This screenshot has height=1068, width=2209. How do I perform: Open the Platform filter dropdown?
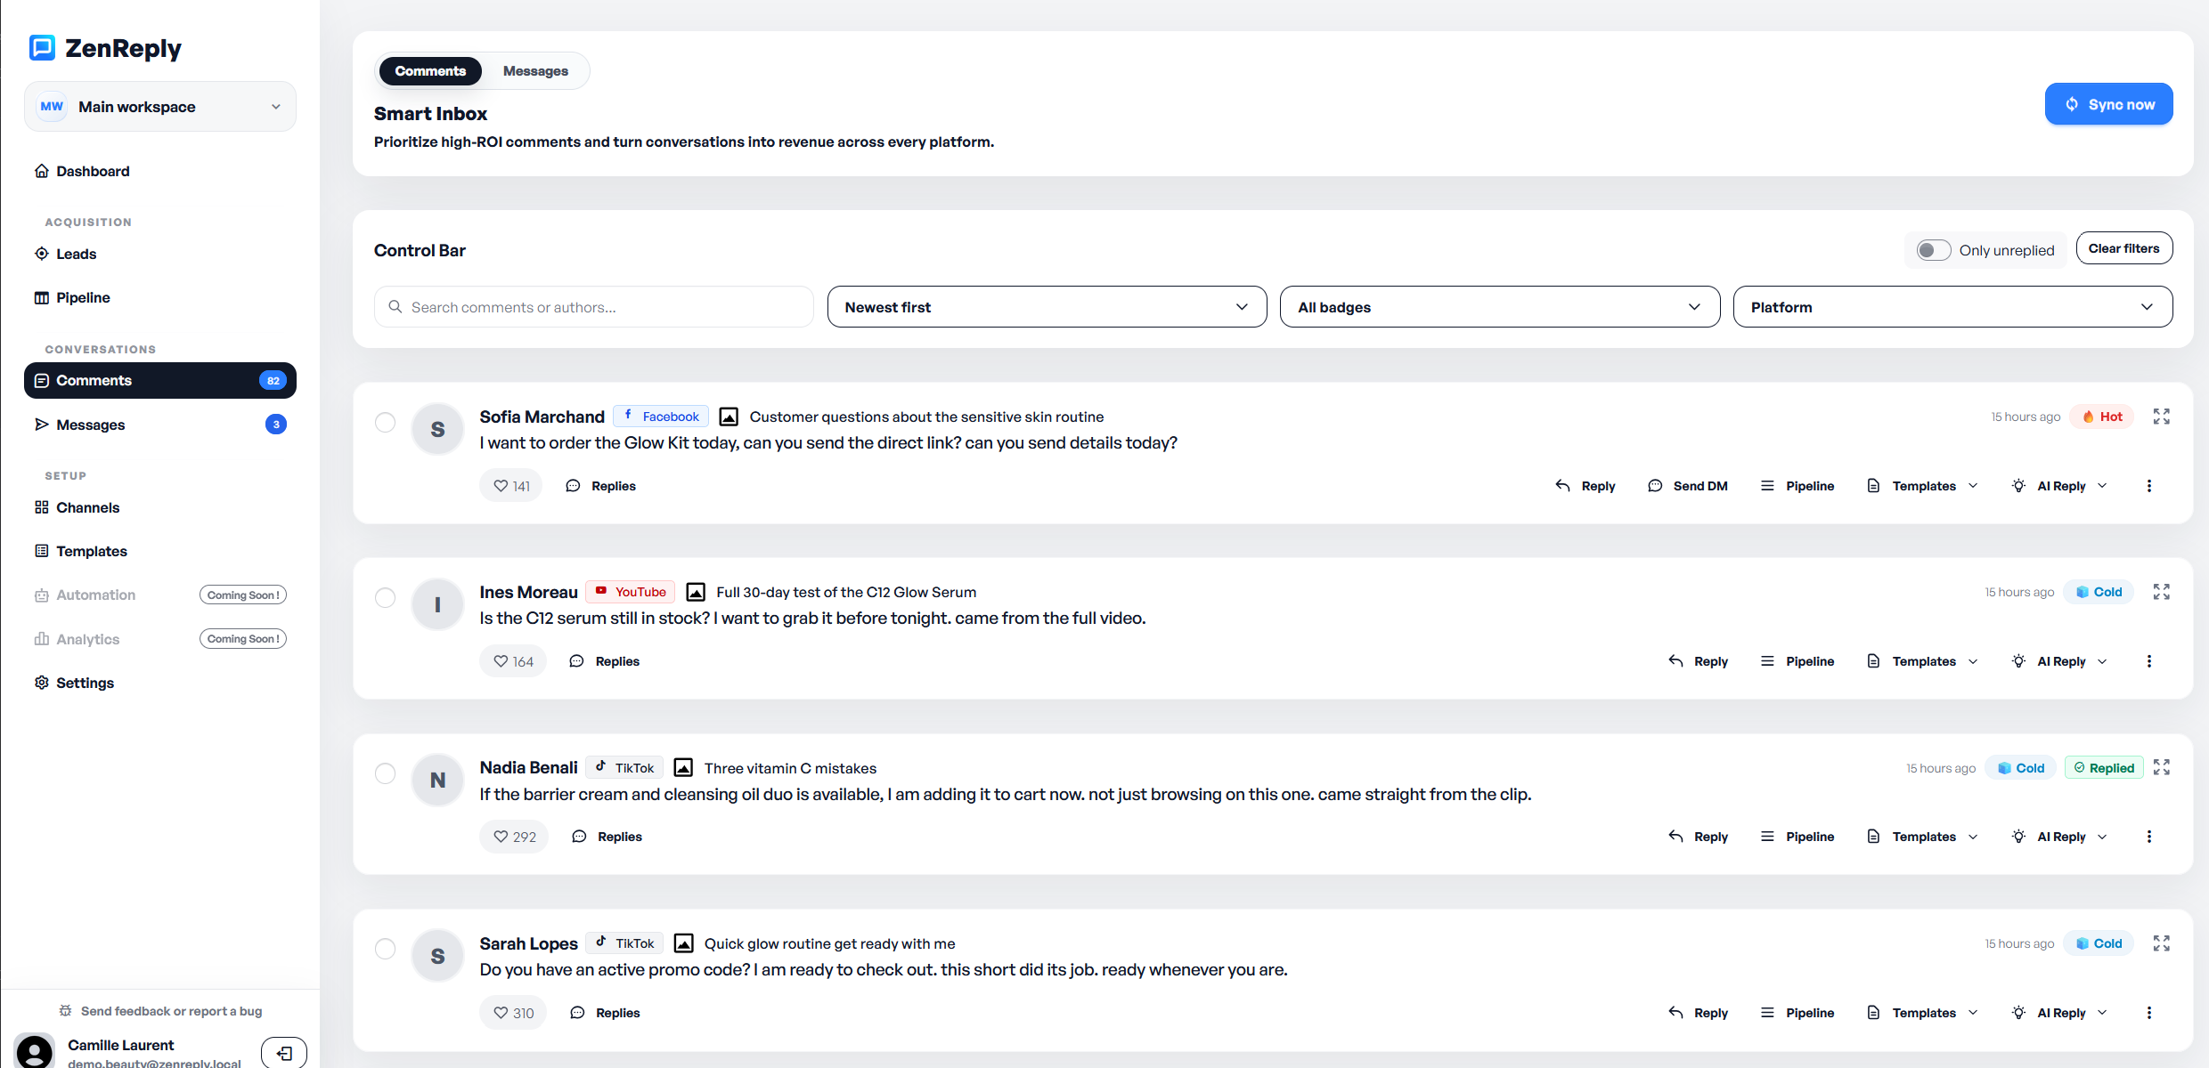coord(1952,307)
